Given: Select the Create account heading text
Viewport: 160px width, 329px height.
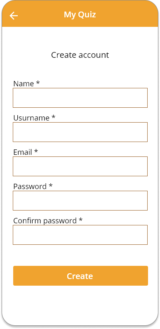Looking at the screenshot, I should coord(80,55).
